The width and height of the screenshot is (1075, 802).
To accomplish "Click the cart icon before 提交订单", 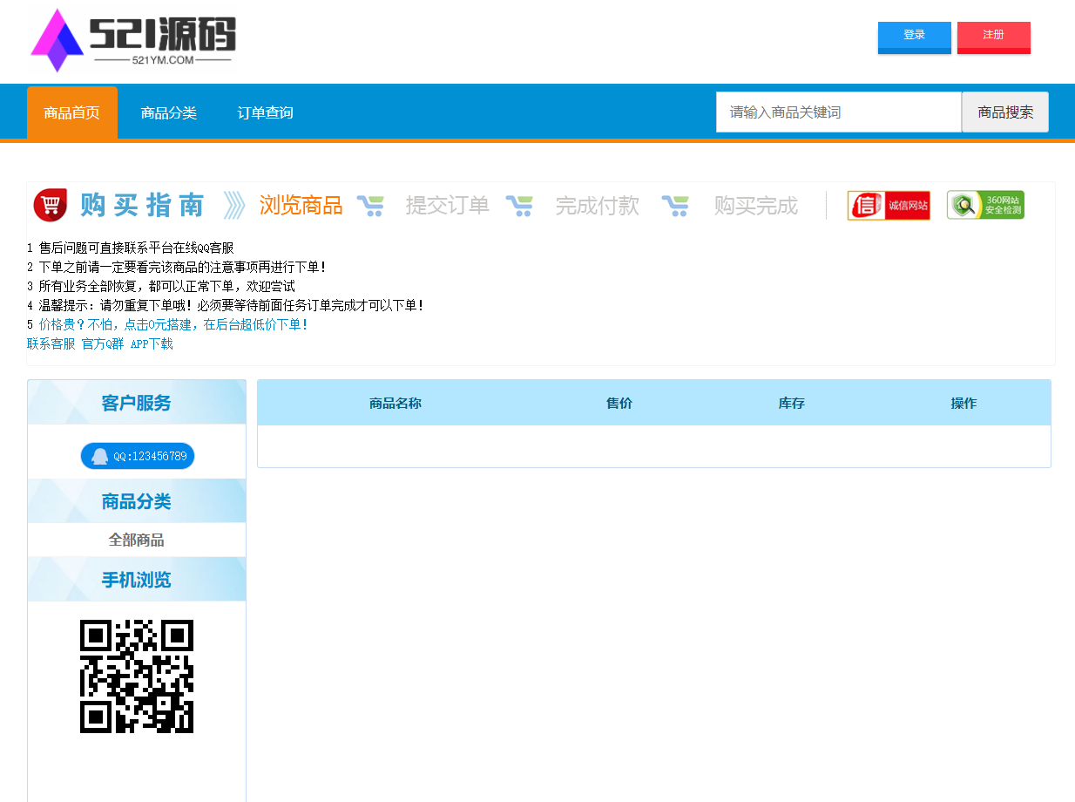I will pyautogui.click(x=370, y=206).
